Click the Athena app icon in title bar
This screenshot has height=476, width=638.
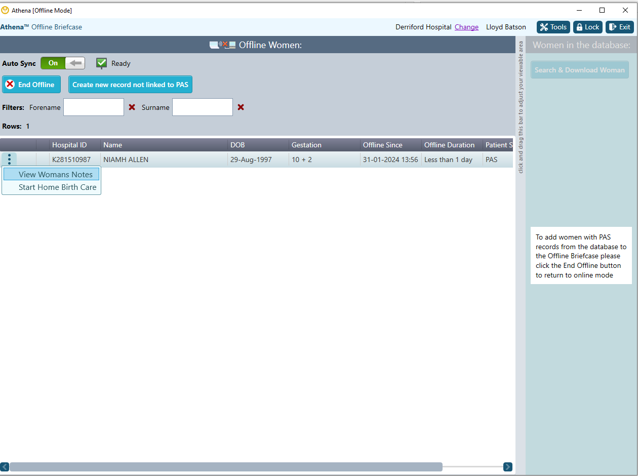[x=5, y=10]
